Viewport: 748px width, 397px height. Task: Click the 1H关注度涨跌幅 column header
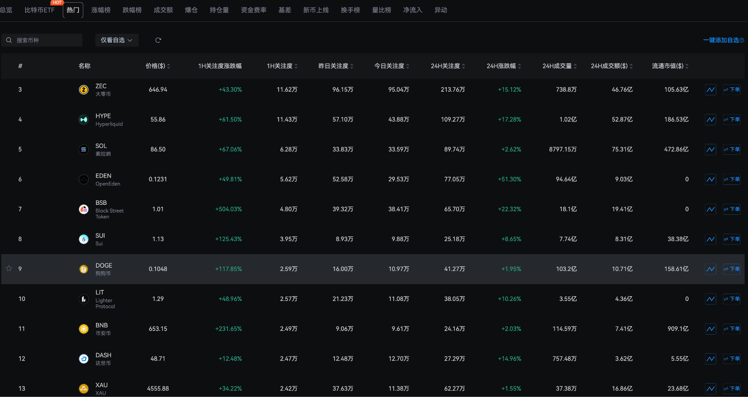[x=220, y=66]
